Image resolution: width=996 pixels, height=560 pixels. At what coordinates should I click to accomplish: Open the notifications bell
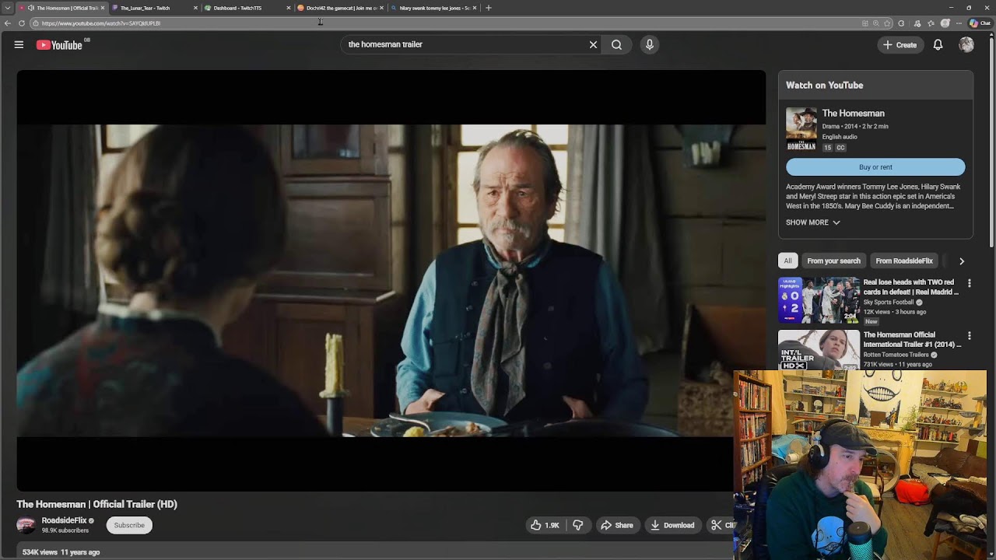tap(938, 44)
